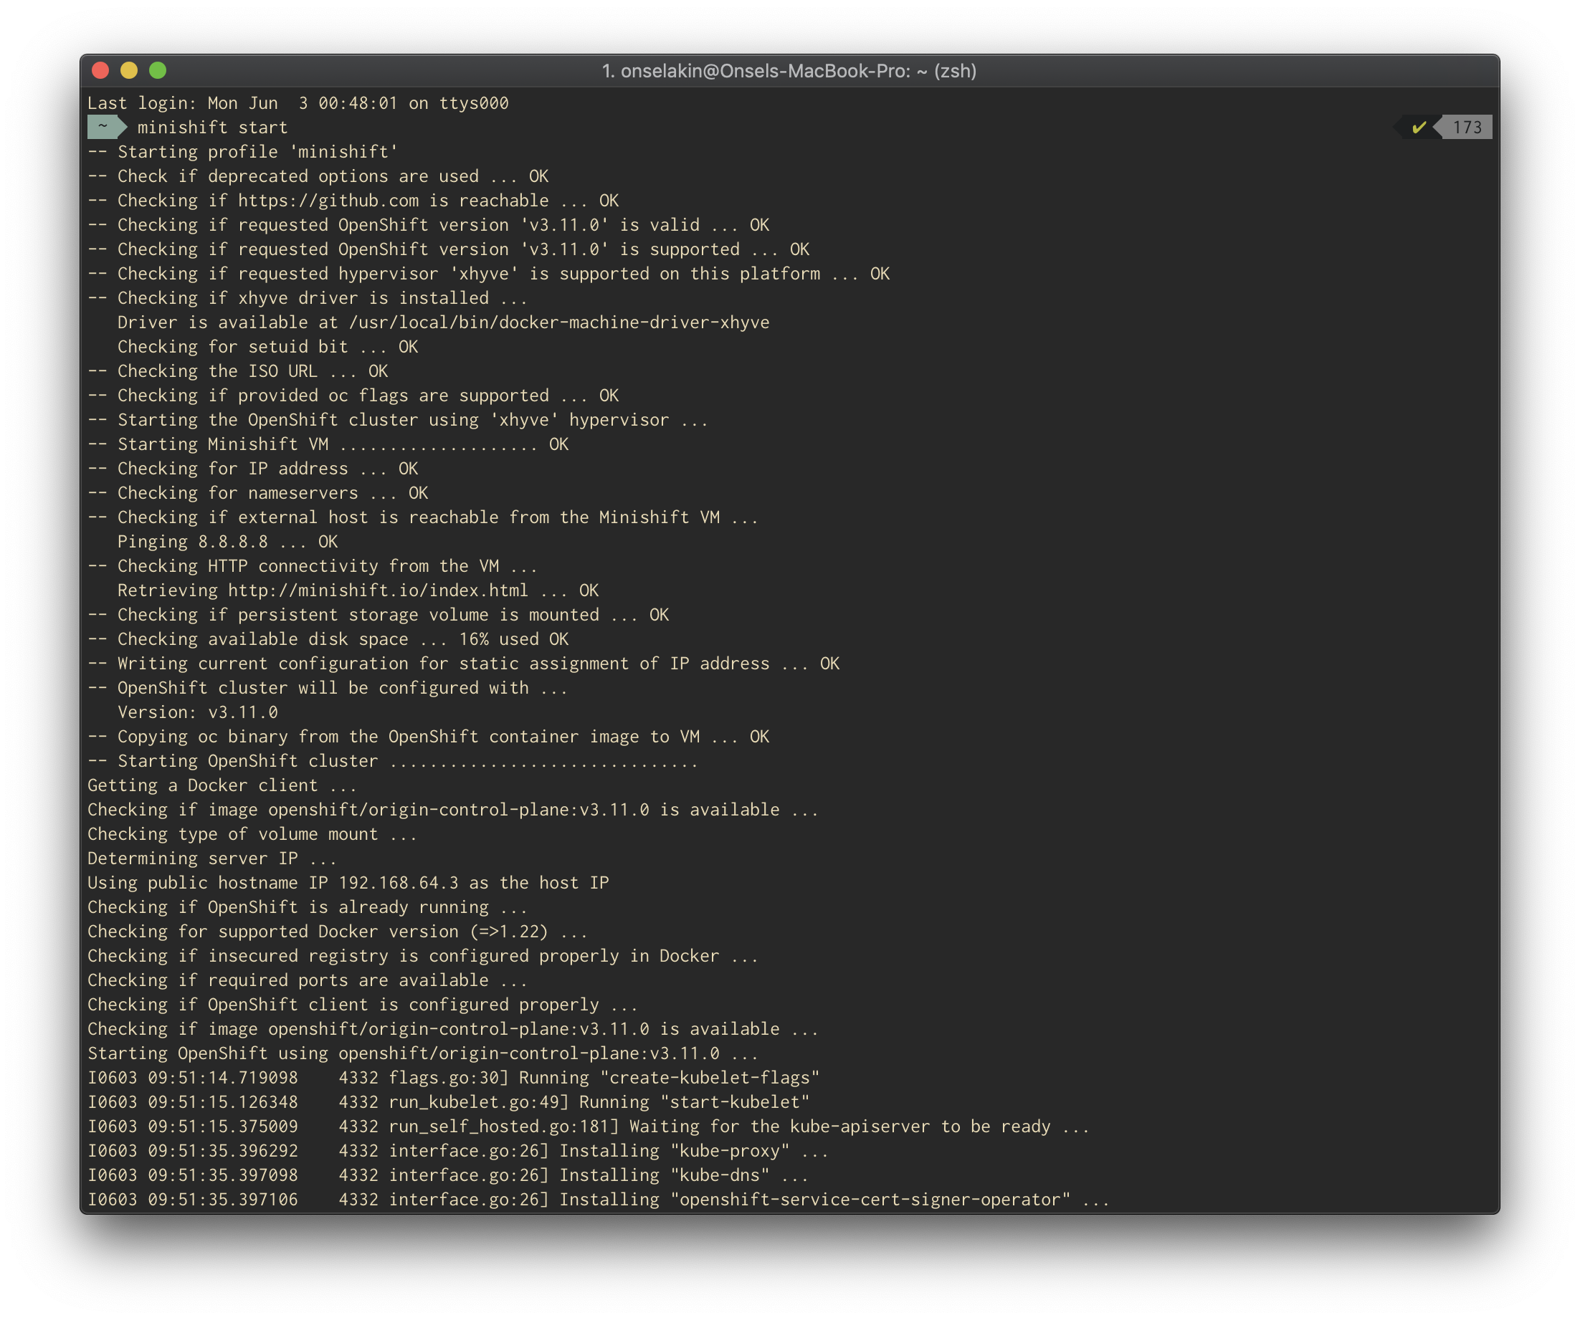Click the 'Last login: Mon Jun 3' line
Viewport: 1580px width, 1320px height.
[298, 103]
